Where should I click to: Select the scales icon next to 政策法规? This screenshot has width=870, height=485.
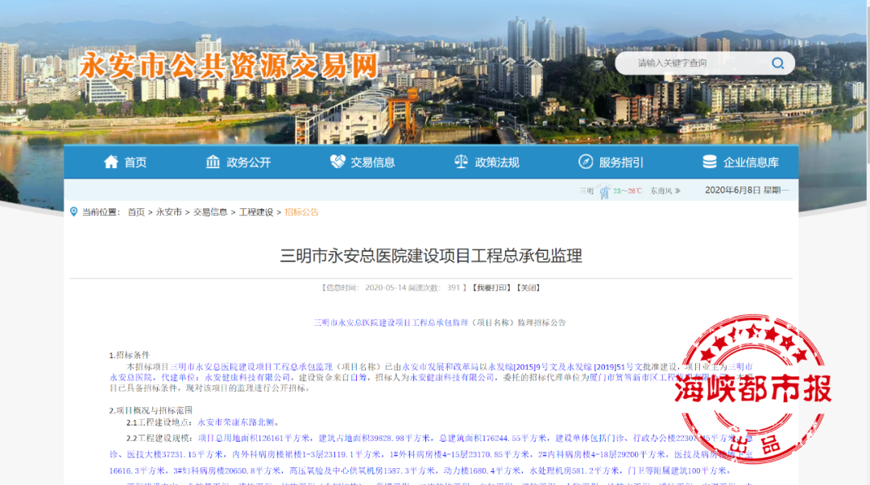459,162
